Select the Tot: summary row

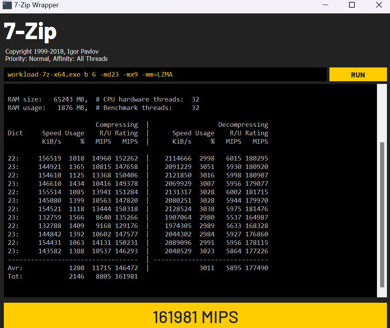(73, 276)
